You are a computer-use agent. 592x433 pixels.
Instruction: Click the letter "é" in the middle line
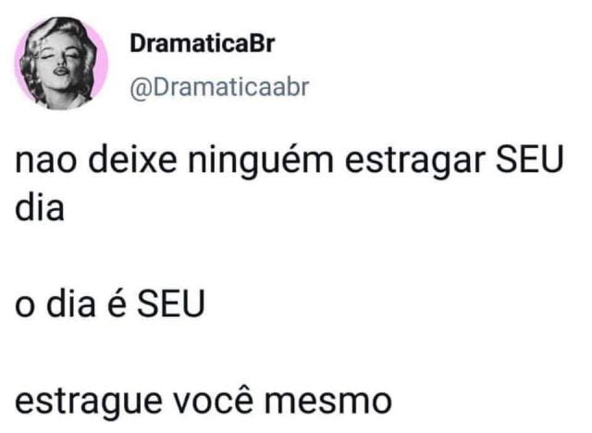pyautogui.click(x=115, y=303)
